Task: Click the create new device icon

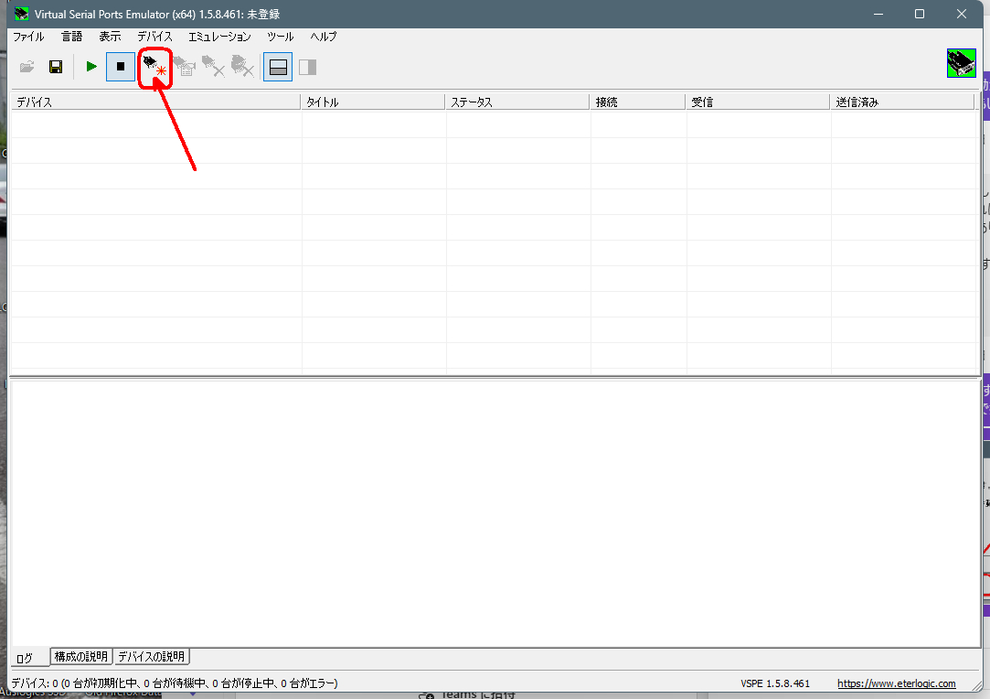Action: [155, 66]
